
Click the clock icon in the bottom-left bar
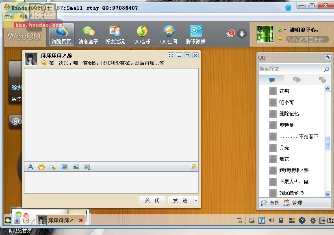[x=26, y=220]
